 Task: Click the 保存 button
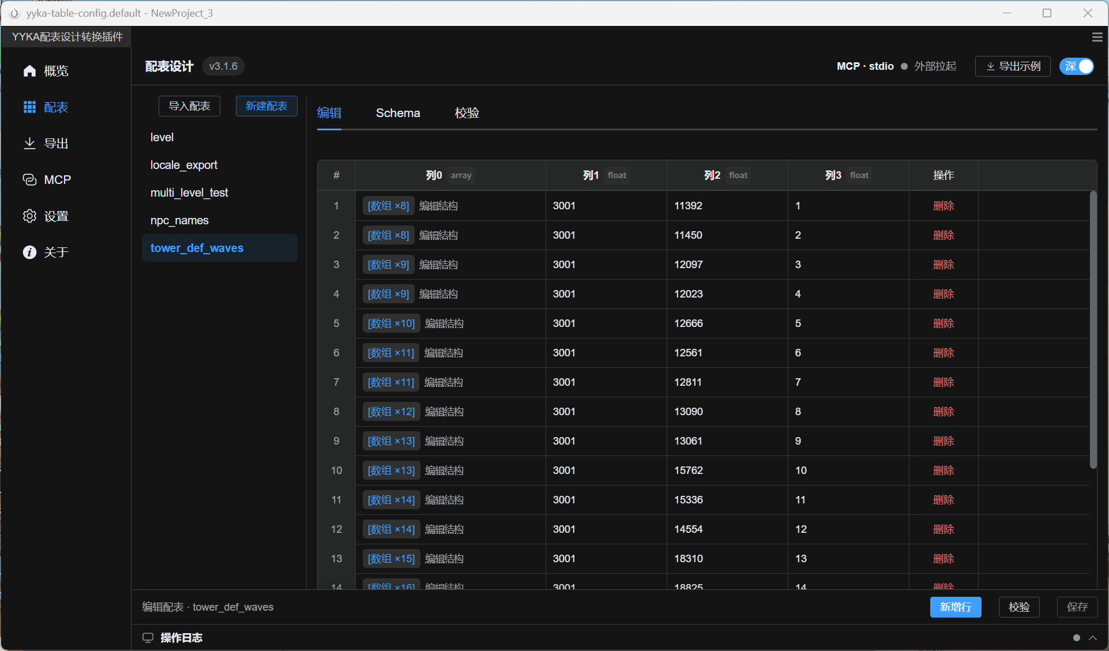[x=1077, y=607]
